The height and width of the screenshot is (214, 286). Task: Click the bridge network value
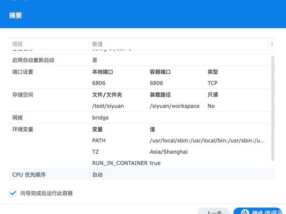pos(100,118)
